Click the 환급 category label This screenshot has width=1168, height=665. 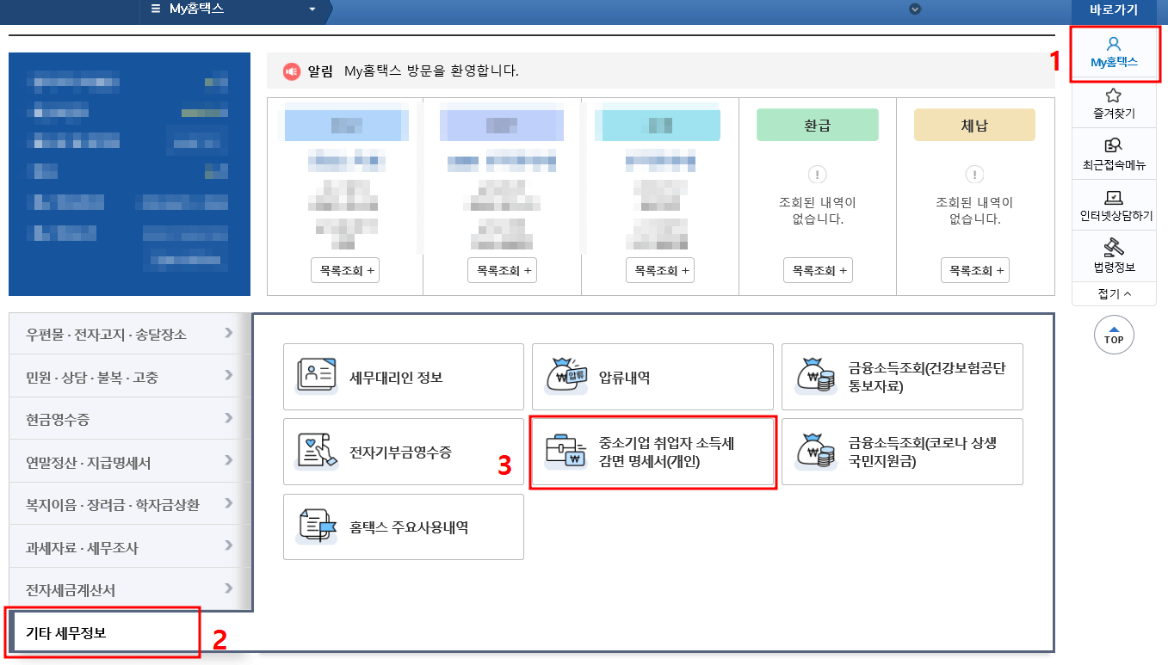coord(818,126)
